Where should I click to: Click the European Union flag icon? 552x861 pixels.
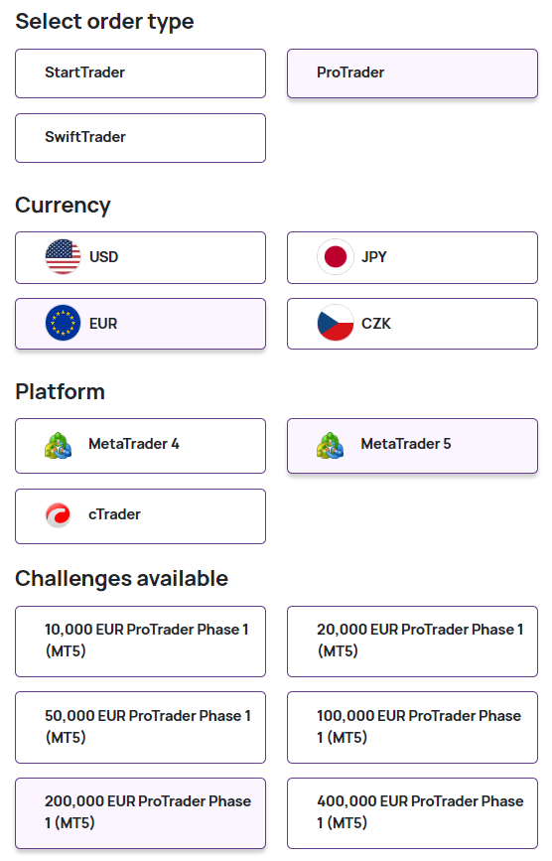point(63,323)
